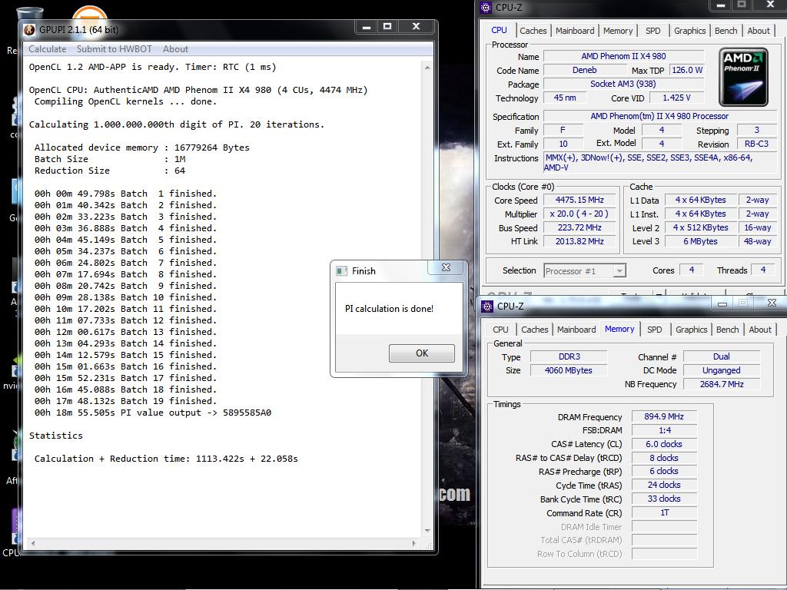The image size is (787, 590).
Task: Select CPU tab in top CPU-Z window
Action: click(x=499, y=30)
